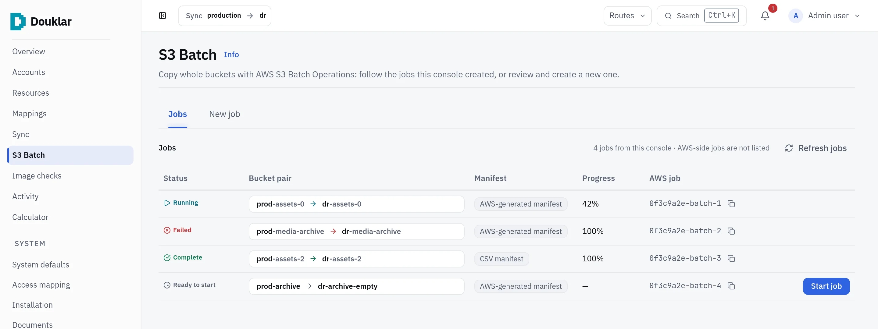Open Accounts in the sidebar
This screenshot has width=878, height=329.
[x=29, y=72]
